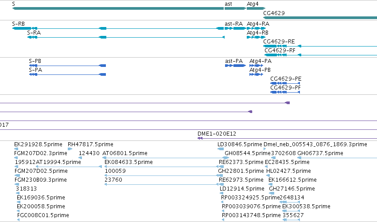The width and height of the screenshot is (377, 222).
Task: Click the CG4629-RF transcript
Action: point(321,55)
